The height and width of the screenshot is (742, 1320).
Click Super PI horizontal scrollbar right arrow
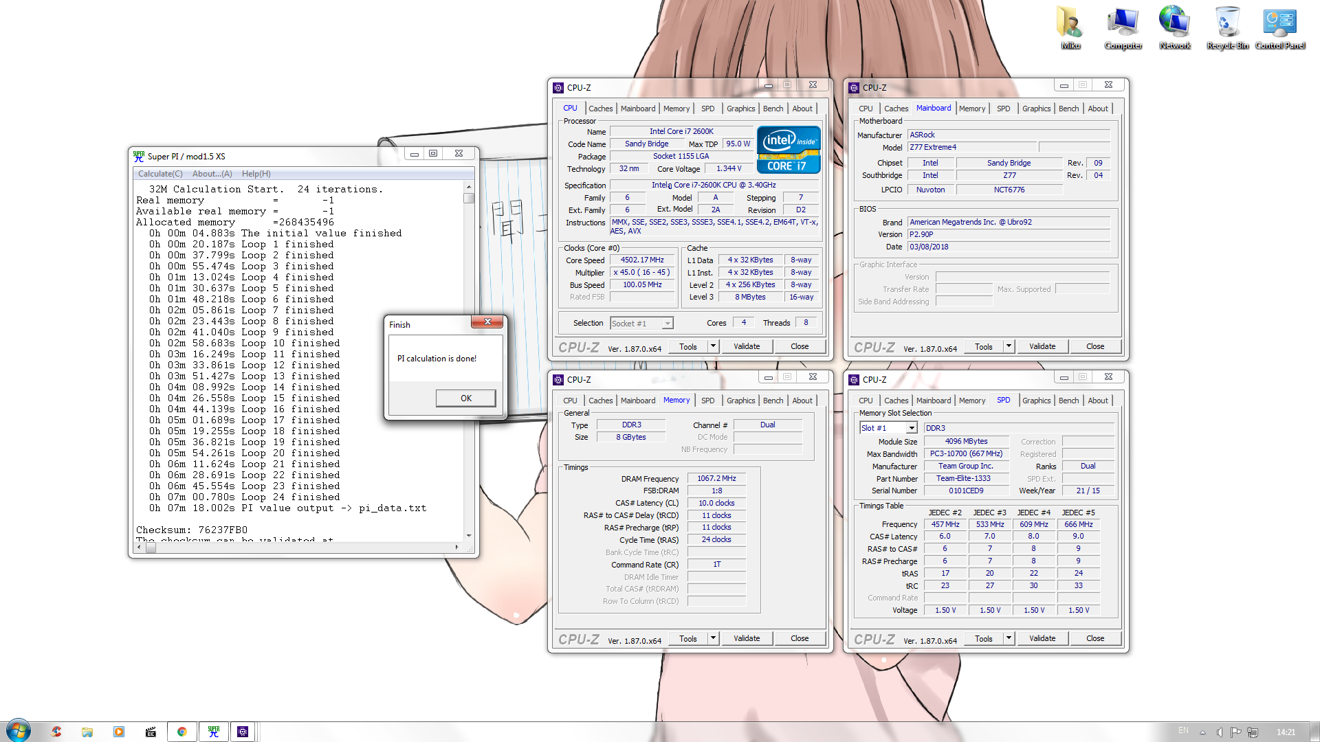pos(456,548)
